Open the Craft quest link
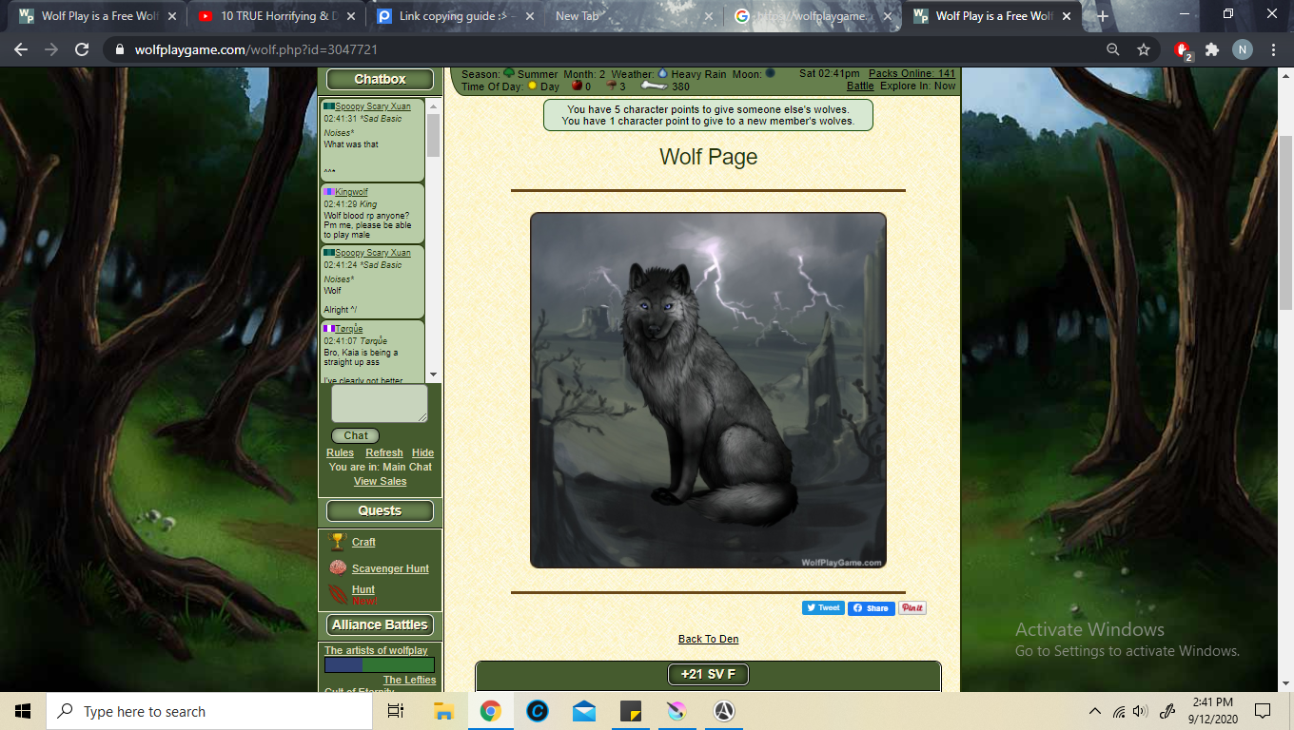The height and width of the screenshot is (730, 1294). point(363,542)
